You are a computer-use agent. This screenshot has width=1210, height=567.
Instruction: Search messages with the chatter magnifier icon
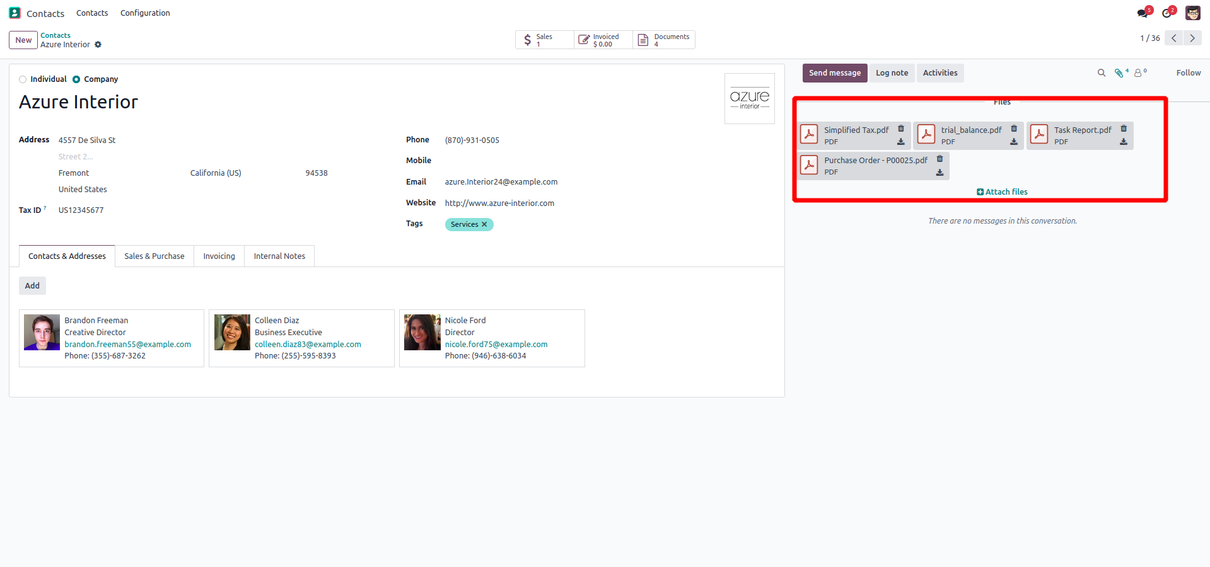coord(1102,73)
